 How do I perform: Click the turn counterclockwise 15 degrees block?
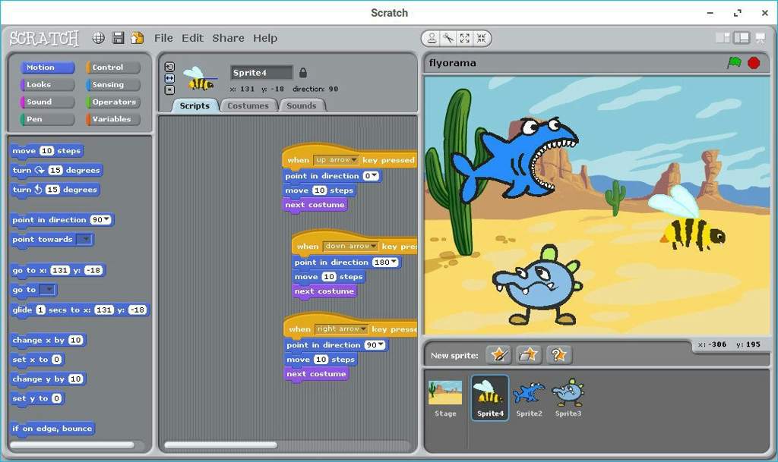coord(55,190)
